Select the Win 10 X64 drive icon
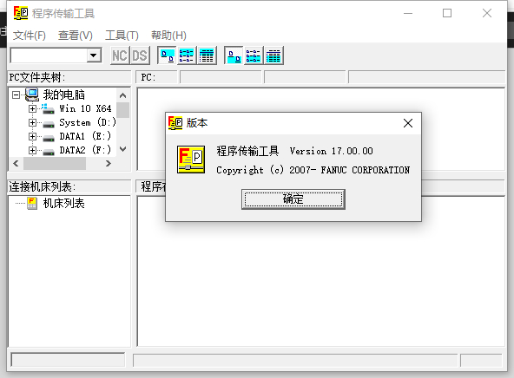Screen dimensions: 514x378 tap(49, 109)
